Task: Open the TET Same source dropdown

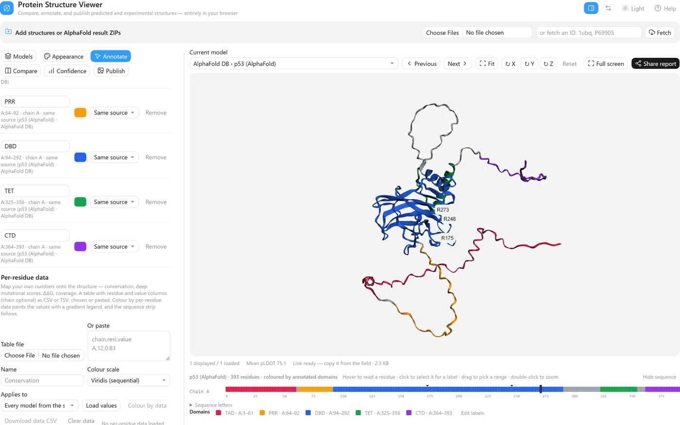Action: [x=115, y=202]
